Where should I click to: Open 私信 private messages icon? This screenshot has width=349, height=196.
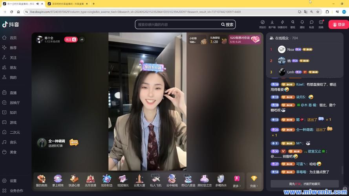312,24
